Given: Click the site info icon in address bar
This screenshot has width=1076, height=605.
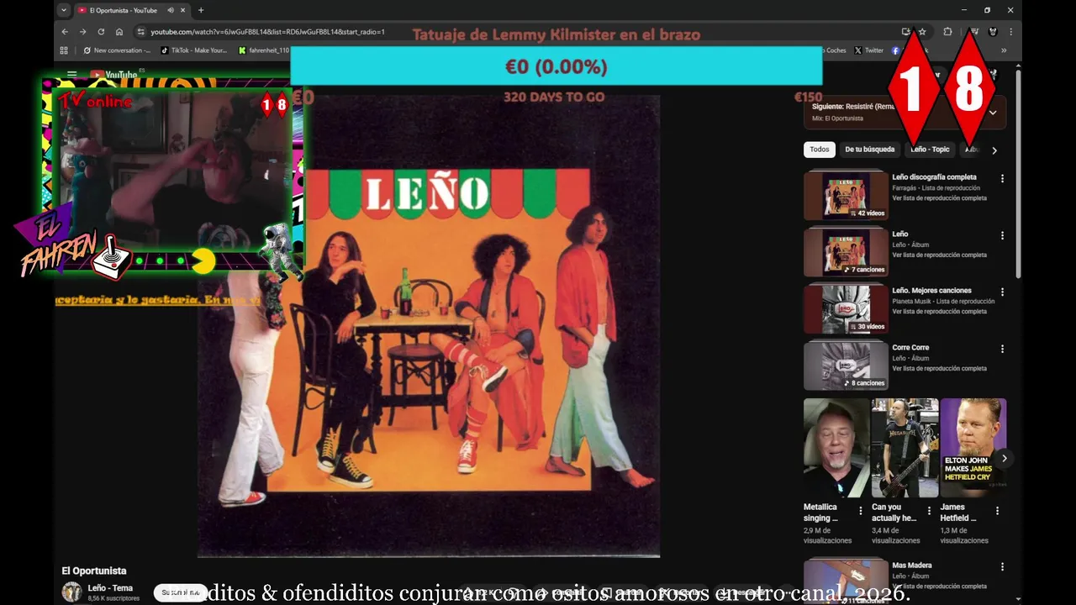Looking at the screenshot, I should point(140,32).
